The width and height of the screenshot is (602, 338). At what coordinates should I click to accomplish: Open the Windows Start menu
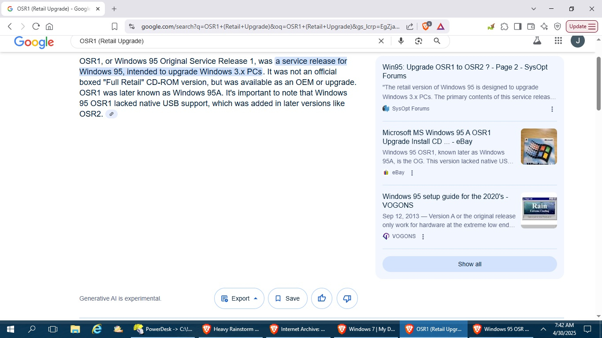coord(10,329)
